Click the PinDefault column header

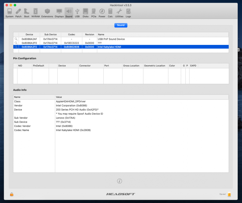point(40,66)
